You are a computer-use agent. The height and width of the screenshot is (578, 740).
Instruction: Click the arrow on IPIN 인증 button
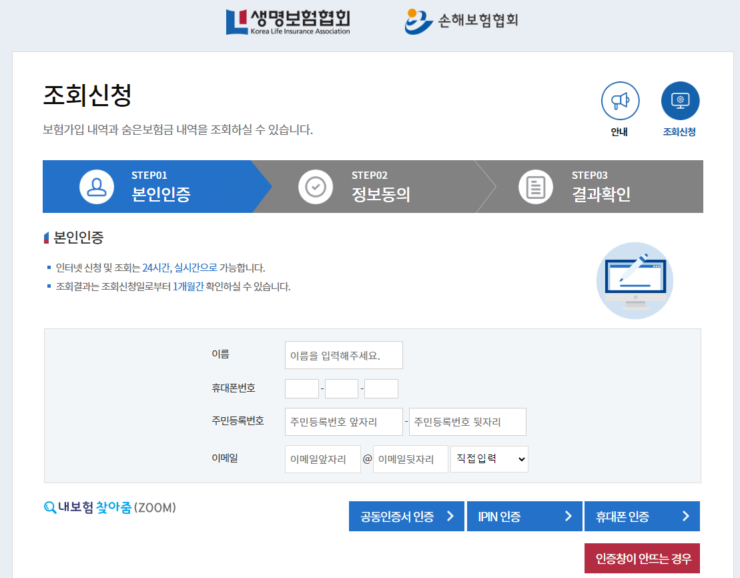point(569,516)
